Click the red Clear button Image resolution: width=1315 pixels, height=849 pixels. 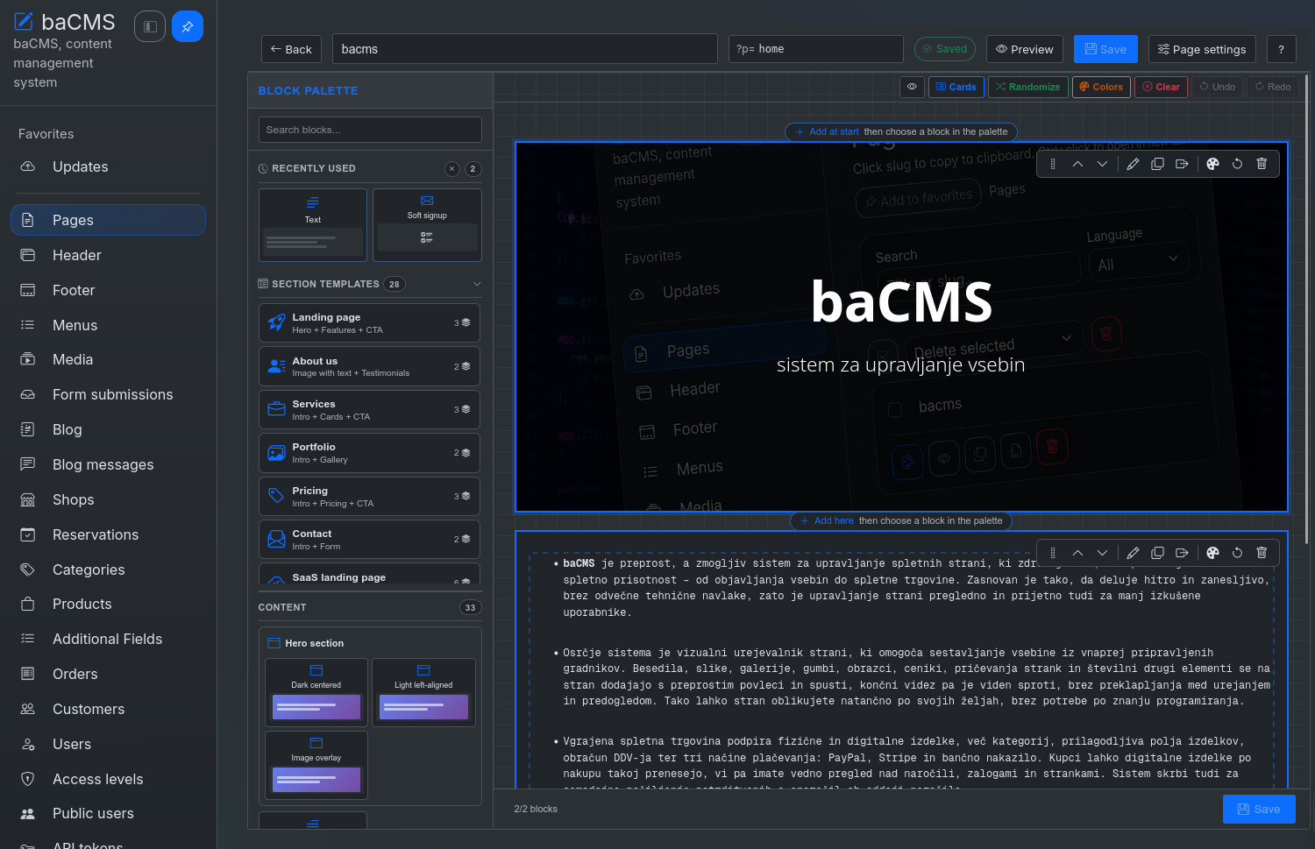tap(1162, 87)
